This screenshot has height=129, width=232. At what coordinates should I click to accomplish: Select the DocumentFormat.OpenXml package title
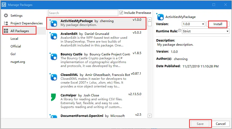pyautogui.click(x=82, y=116)
